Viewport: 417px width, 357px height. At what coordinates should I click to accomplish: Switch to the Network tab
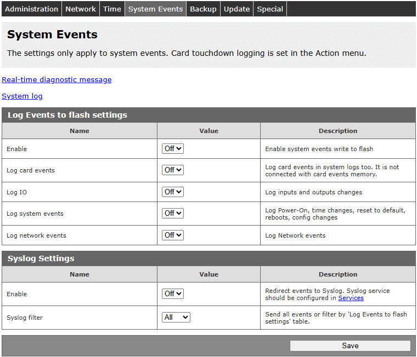click(81, 9)
